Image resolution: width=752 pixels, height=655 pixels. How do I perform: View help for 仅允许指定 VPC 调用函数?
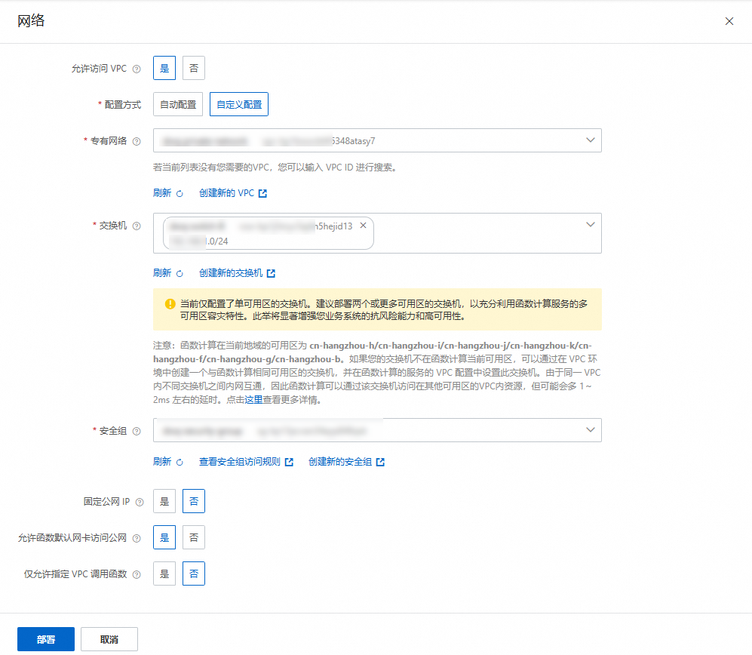pos(137,574)
